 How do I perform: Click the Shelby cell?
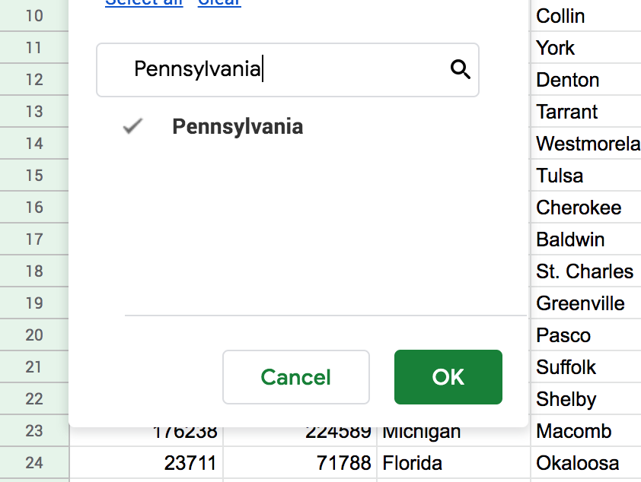coord(585,399)
